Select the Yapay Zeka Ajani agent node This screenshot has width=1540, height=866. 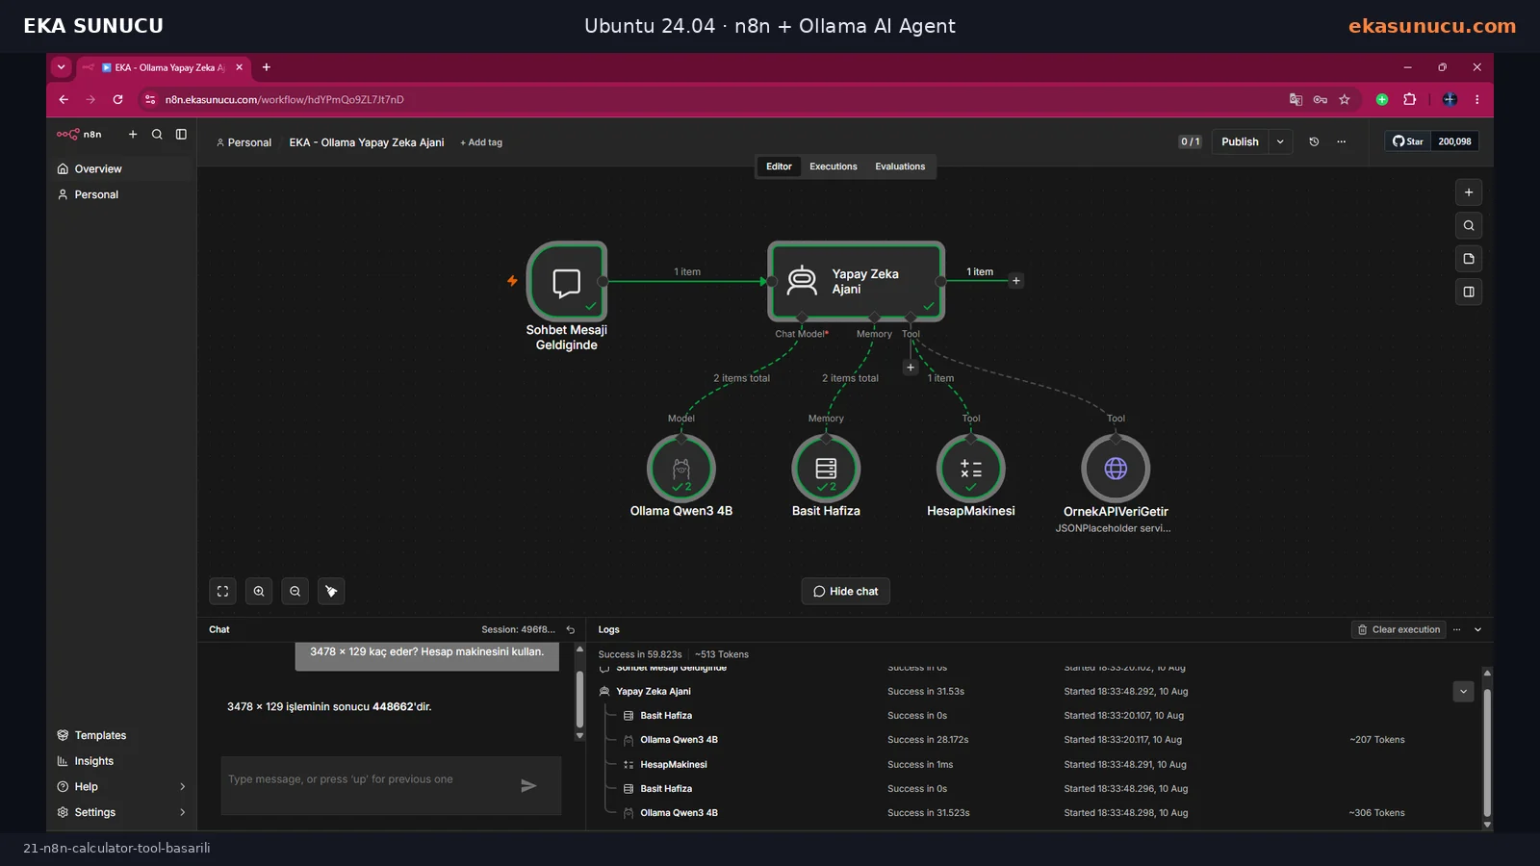click(x=856, y=281)
